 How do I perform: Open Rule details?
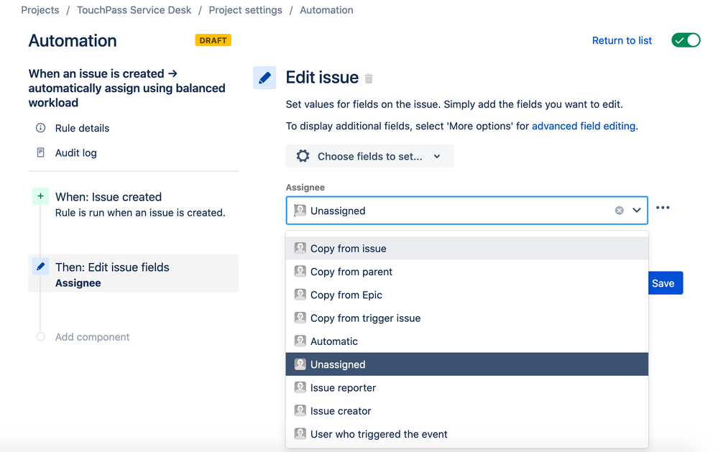(82, 128)
